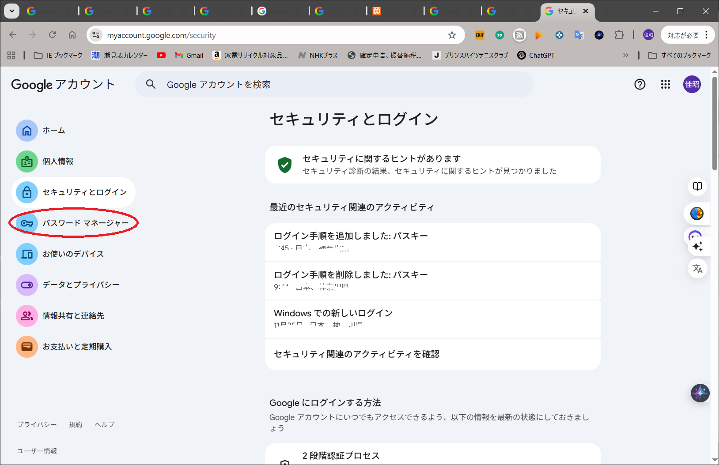
Task: Open the account profile avatar
Action: [x=692, y=84]
